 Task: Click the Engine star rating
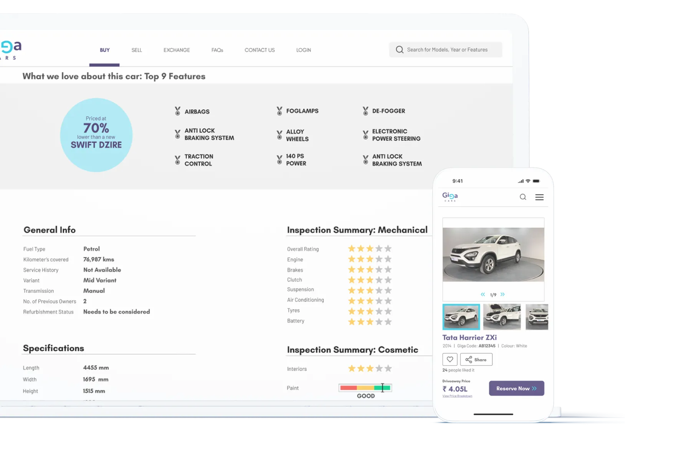(x=370, y=259)
